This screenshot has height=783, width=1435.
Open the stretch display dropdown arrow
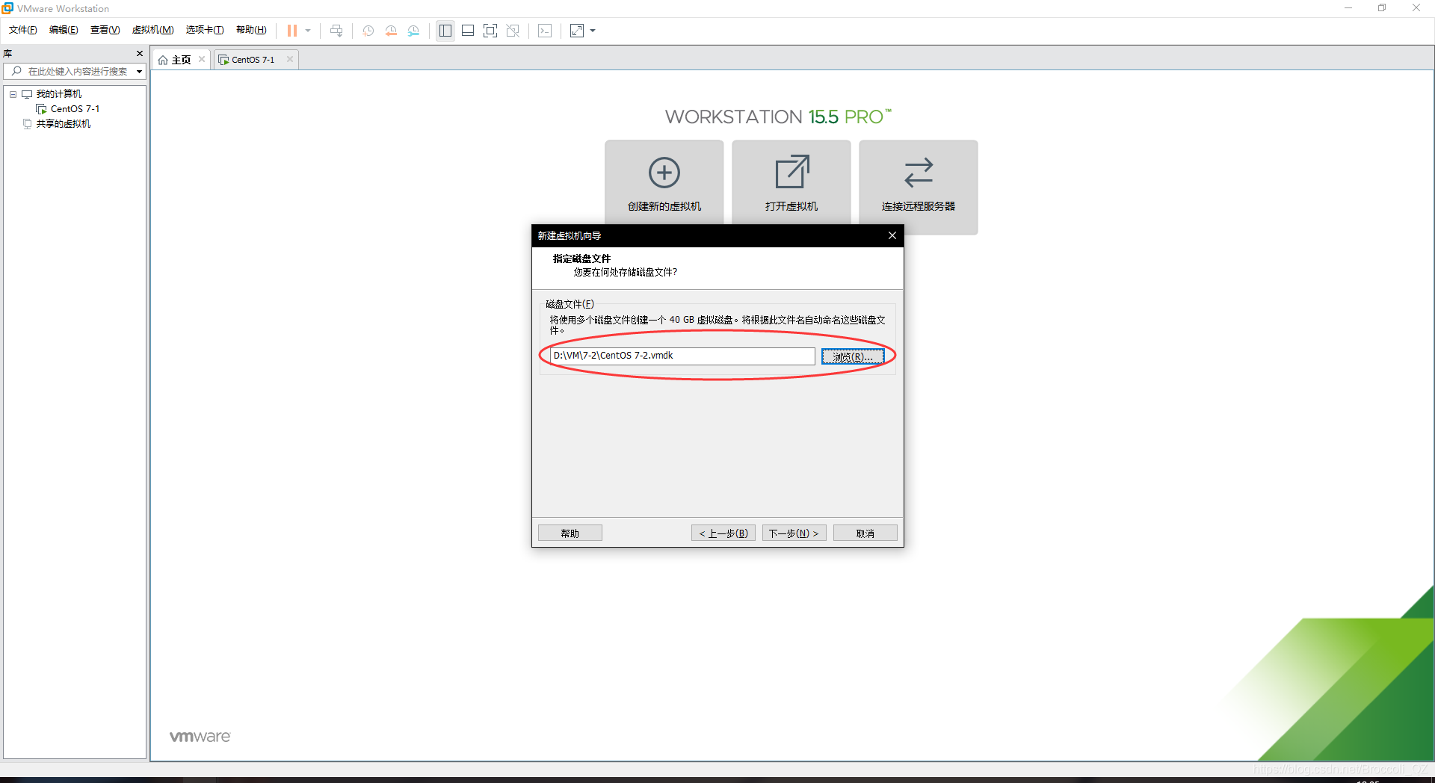tap(593, 31)
